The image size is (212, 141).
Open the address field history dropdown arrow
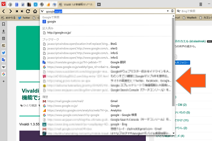point(168,11)
